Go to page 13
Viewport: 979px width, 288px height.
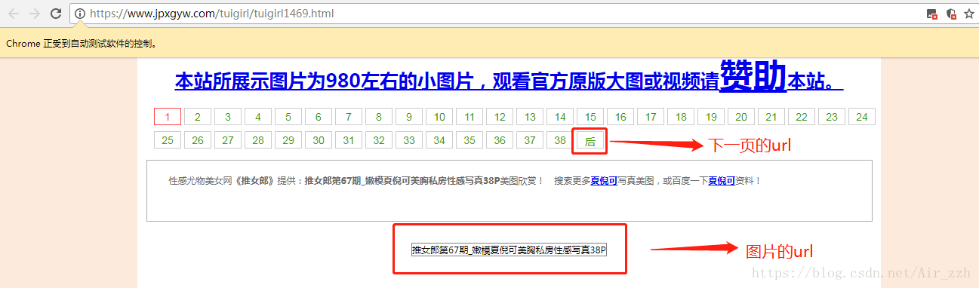530,117
